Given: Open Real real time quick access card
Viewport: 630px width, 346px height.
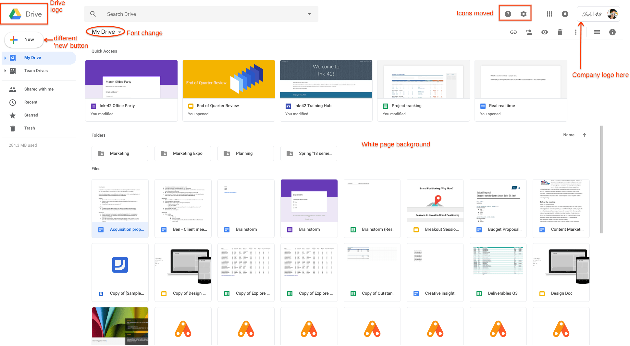Looking at the screenshot, I should (521, 91).
